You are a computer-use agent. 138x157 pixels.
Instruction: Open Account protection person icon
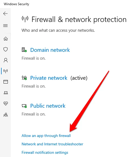pos(6,60)
